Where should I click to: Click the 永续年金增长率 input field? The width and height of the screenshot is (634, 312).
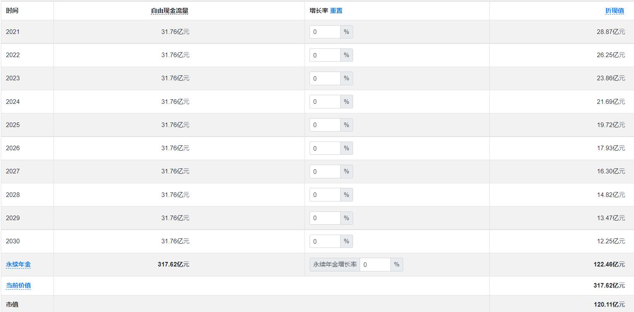click(375, 264)
